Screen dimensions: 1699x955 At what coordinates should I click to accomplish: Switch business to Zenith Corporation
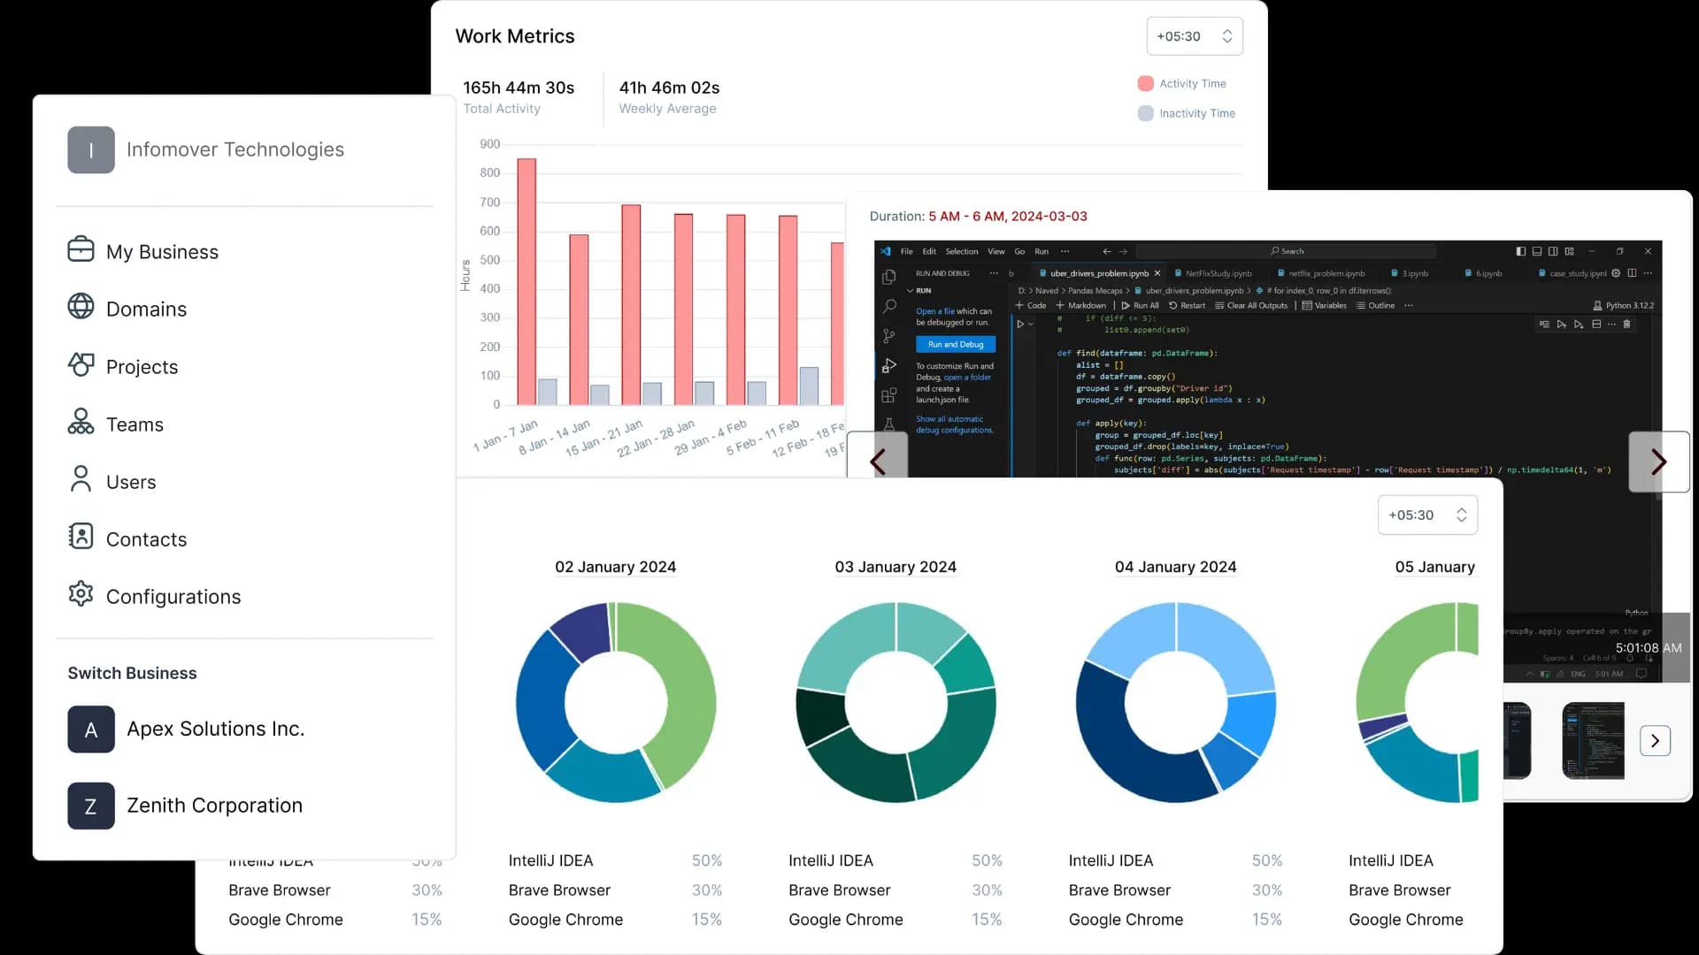pyautogui.click(x=214, y=806)
